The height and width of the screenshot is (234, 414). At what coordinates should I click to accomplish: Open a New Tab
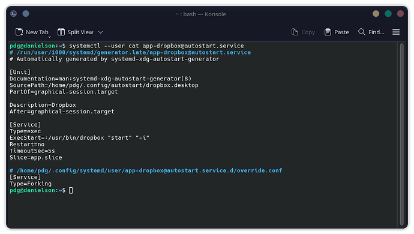[x=32, y=32]
